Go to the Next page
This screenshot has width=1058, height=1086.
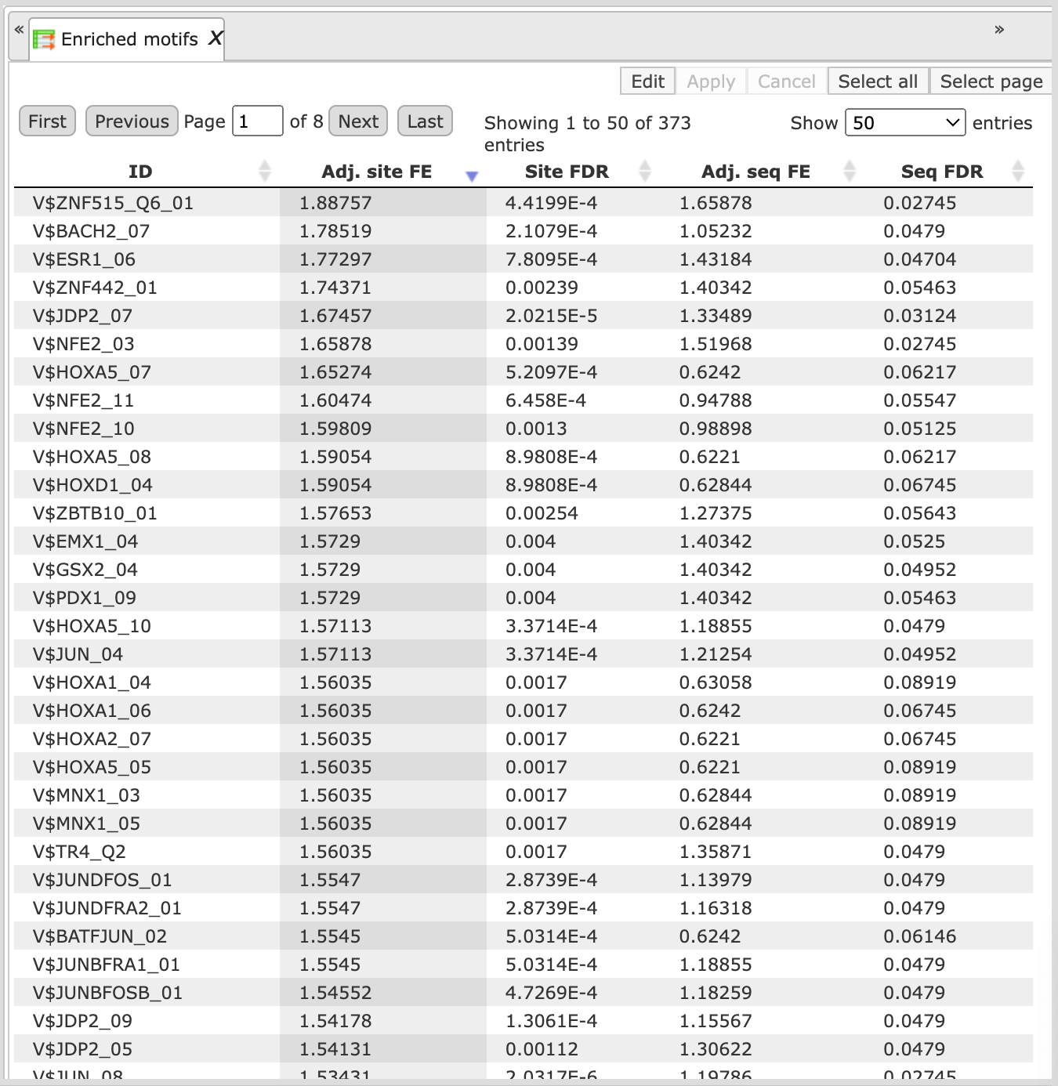358,121
